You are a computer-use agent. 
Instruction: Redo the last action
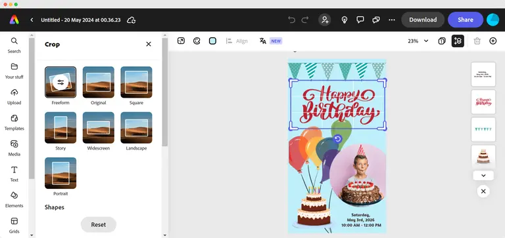(305, 20)
